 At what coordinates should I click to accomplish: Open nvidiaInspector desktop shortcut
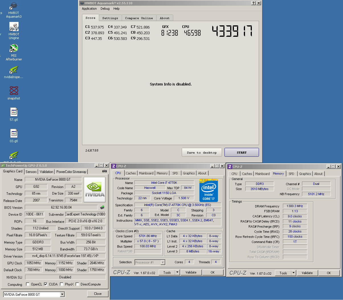(x=14, y=72)
